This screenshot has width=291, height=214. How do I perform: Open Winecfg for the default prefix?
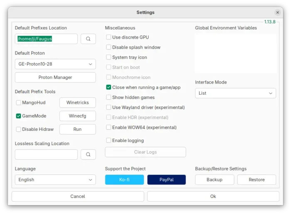77,116
